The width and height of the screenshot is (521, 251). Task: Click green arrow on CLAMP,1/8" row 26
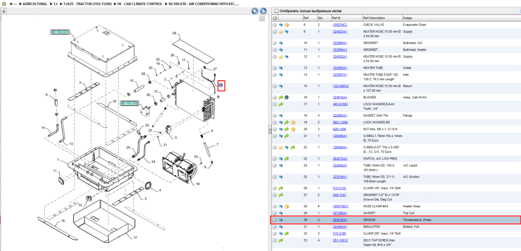[281, 189]
